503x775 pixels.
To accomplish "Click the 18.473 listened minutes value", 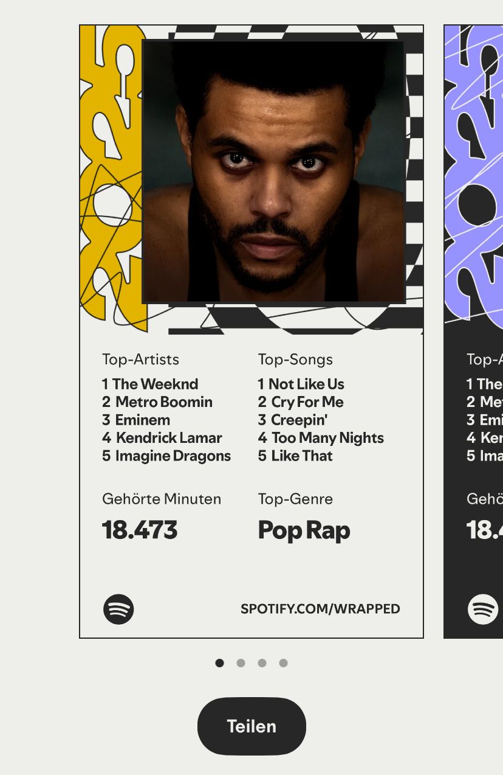I will [140, 530].
